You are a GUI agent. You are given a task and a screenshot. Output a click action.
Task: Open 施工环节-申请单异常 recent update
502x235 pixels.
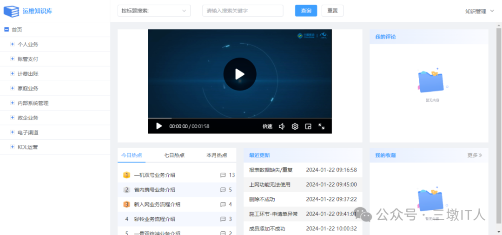(x=273, y=214)
